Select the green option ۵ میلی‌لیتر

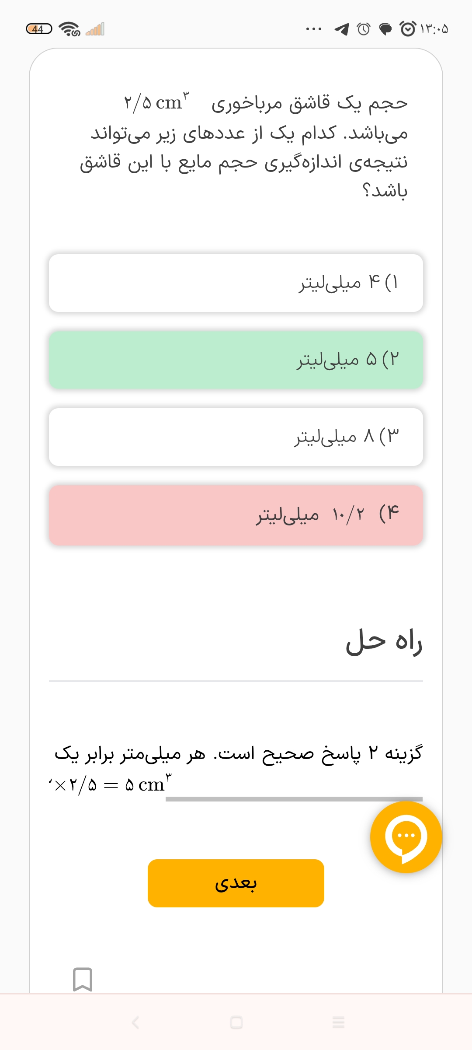tap(236, 360)
